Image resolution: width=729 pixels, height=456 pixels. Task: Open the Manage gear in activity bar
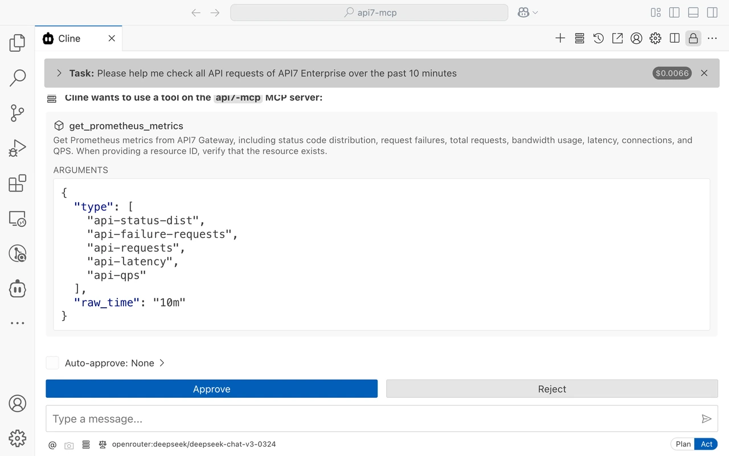(x=17, y=438)
